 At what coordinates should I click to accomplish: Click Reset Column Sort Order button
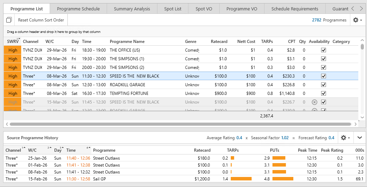[x=41, y=20]
